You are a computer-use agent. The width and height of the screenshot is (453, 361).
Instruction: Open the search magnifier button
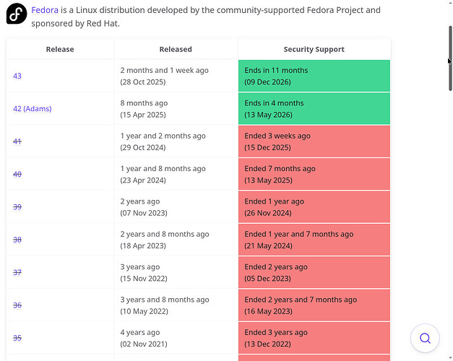[x=425, y=338]
